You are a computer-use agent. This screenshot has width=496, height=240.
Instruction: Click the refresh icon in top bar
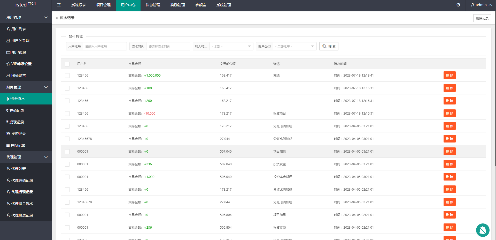(x=458, y=5)
